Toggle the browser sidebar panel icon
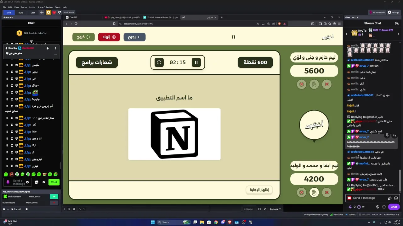403x226 pixels. tap(320, 24)
